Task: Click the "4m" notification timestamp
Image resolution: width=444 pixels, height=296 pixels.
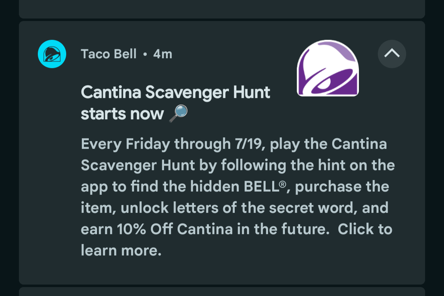Action: tap(162, 54)
